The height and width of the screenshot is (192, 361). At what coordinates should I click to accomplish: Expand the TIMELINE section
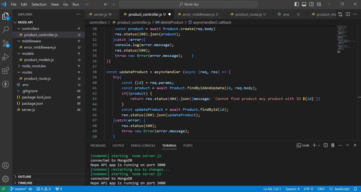(x=48, y=183)
